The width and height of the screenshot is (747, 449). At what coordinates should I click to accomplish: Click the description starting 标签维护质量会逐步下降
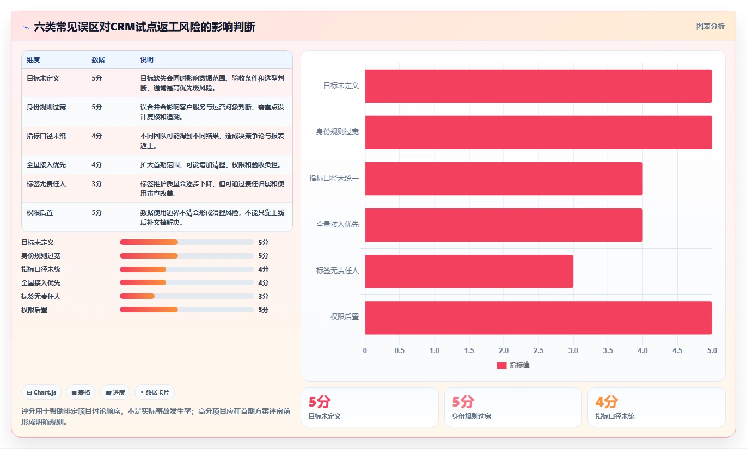(212, 188)
